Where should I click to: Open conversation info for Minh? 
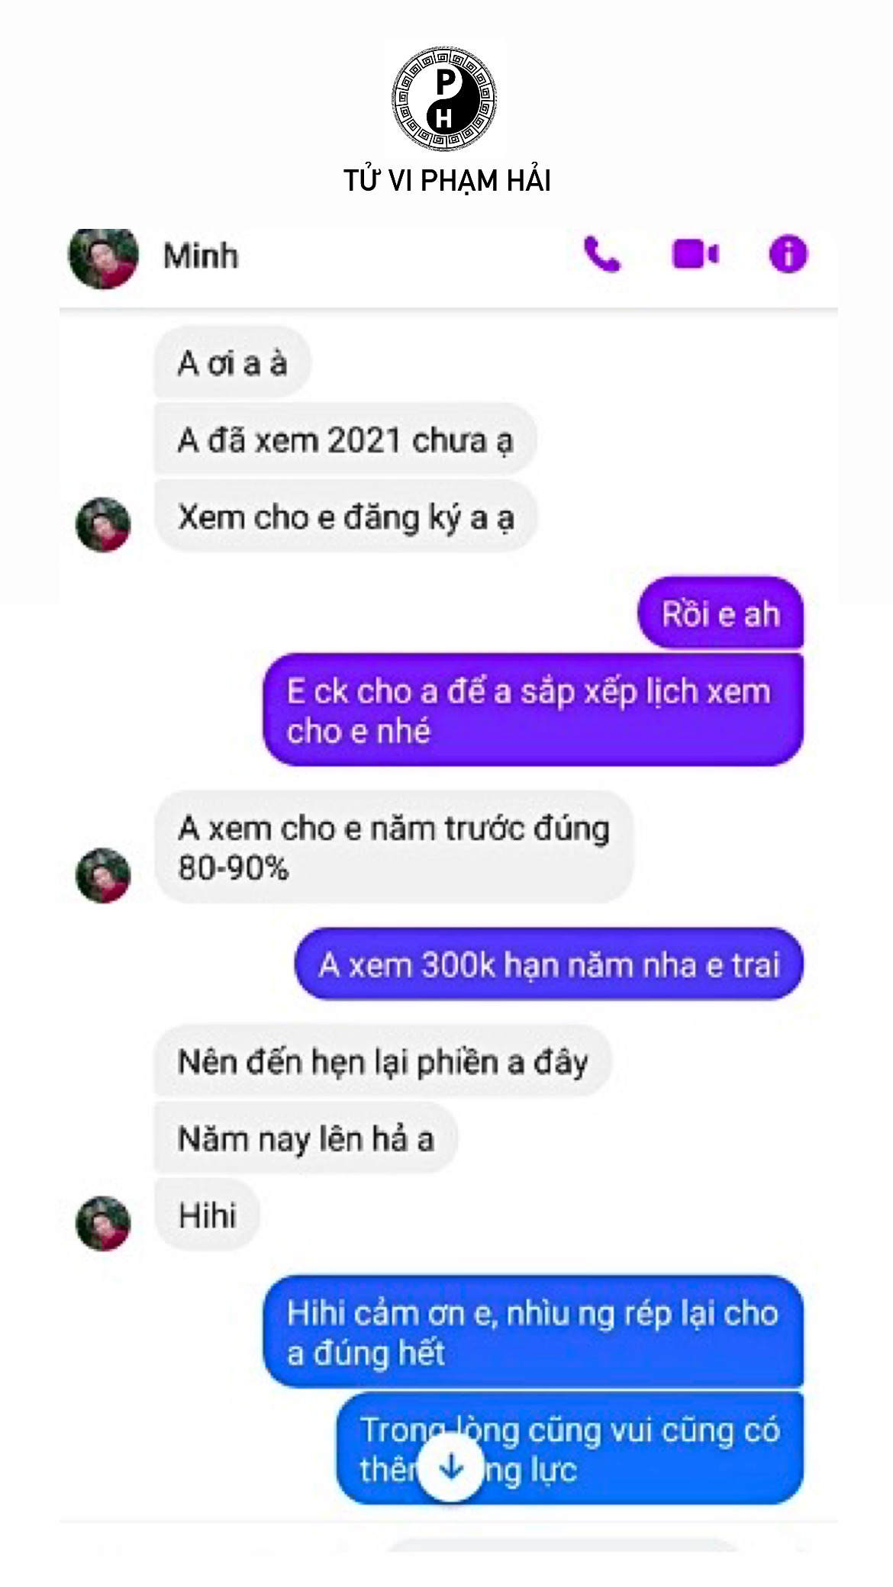pos(788,254)
